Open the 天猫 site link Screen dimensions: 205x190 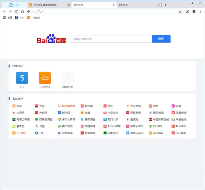click(x=40, y=106)
